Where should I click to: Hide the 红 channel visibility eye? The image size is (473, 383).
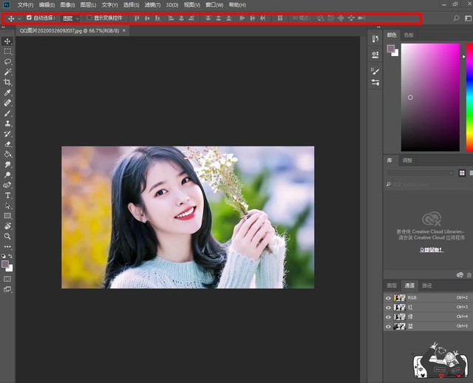click(388, 307)
